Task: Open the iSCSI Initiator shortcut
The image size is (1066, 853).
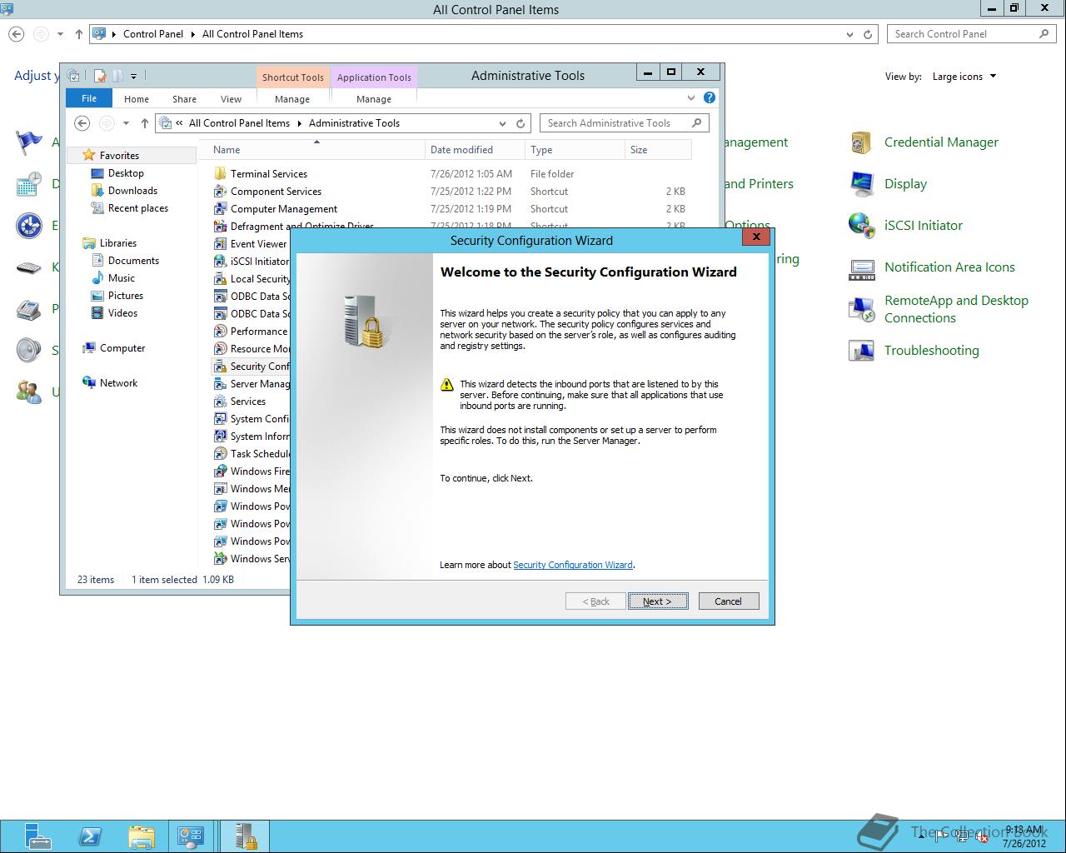Action: click(x=259, y=261)
